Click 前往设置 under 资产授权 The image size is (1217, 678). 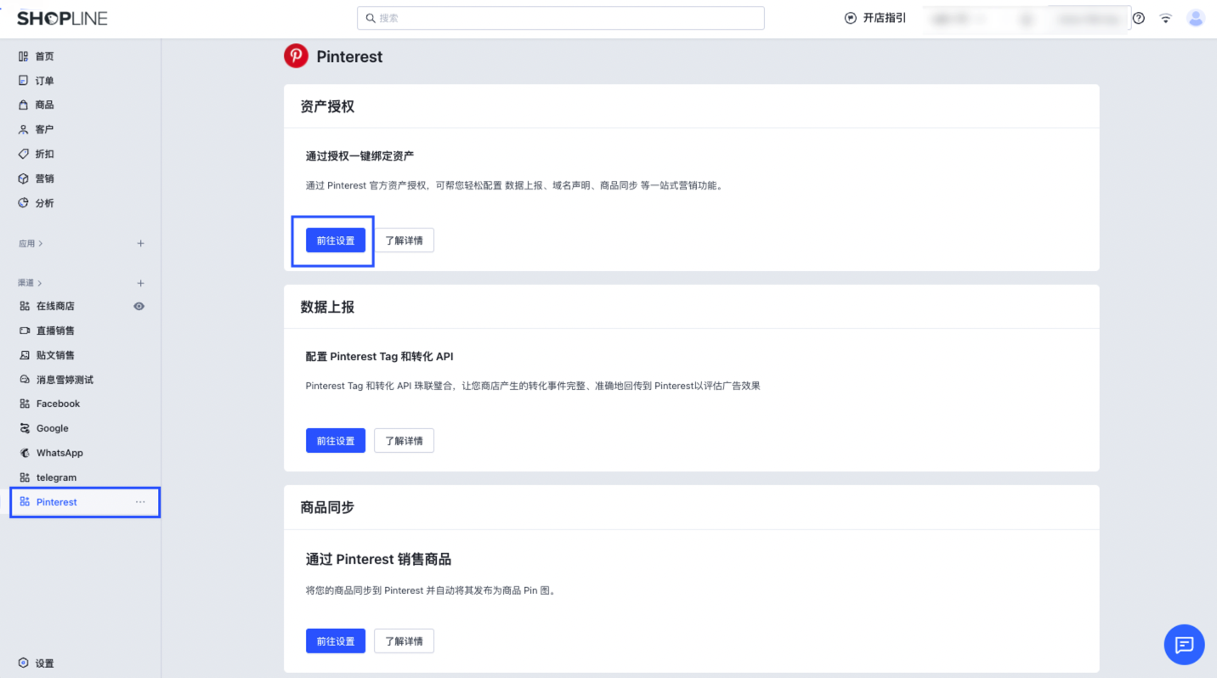[x=336, y=240]
